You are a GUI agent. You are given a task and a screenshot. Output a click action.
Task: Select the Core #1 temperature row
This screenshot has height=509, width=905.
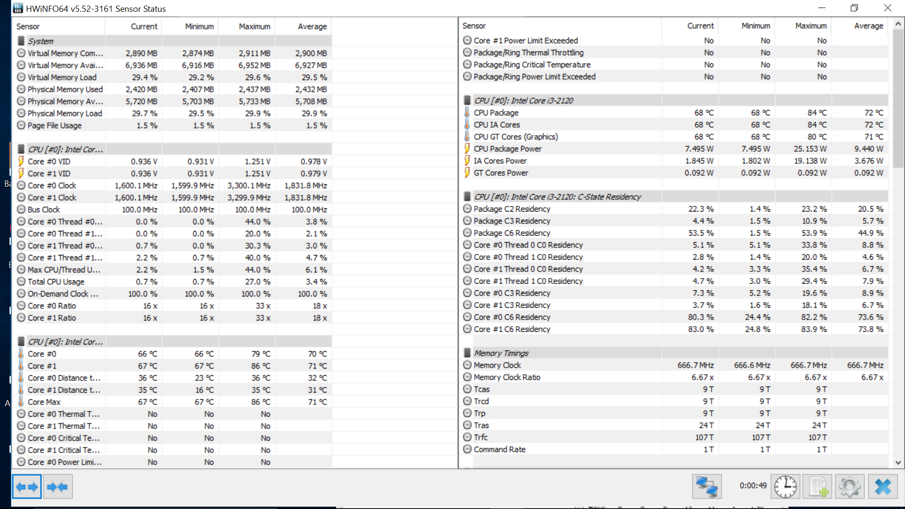(x=172, y=366)
